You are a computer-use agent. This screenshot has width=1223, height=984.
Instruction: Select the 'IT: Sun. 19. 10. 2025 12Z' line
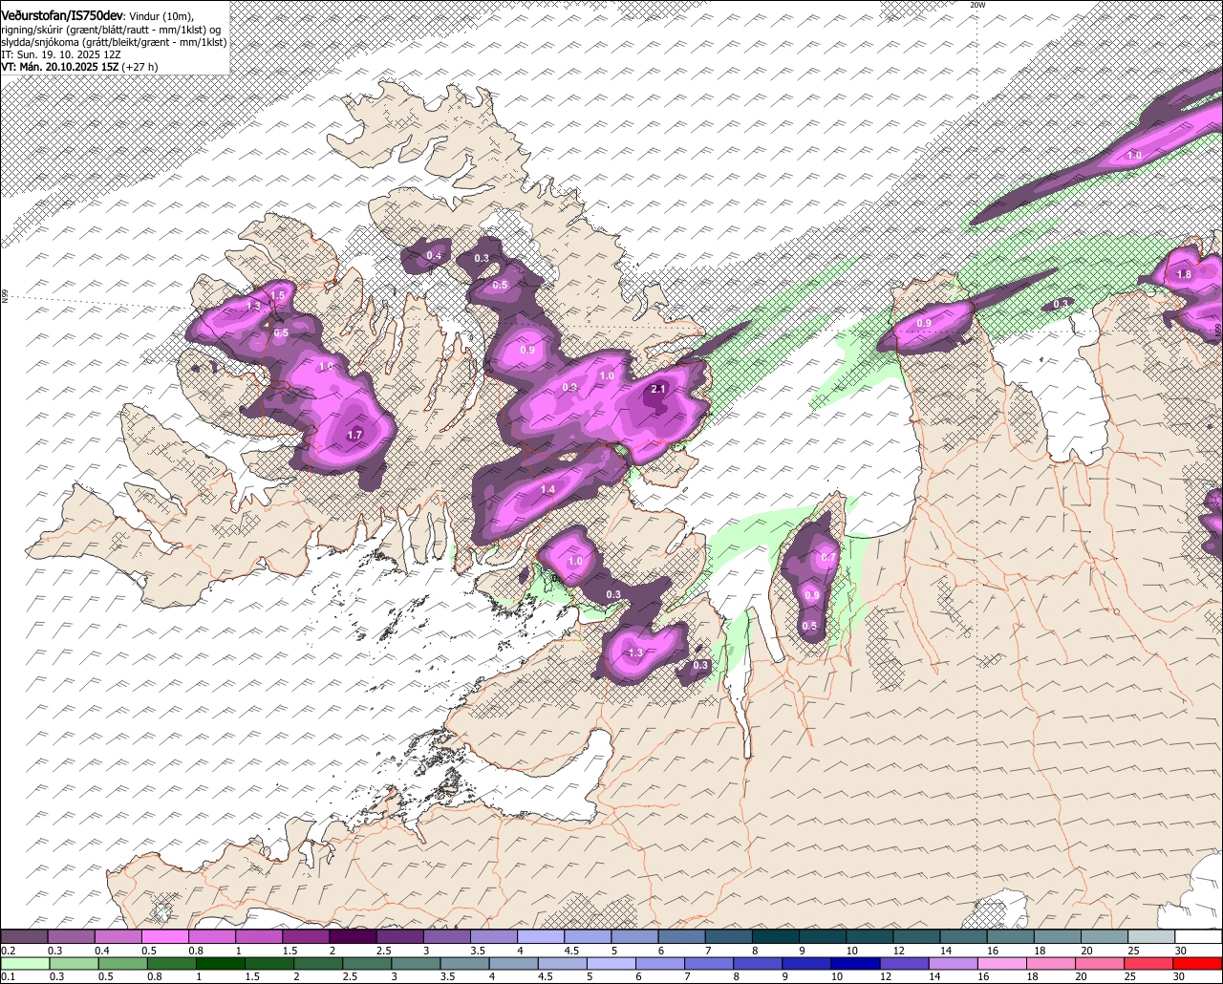pyautogui.click(x=60, y=54)
